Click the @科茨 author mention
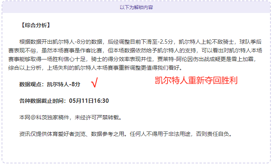Screen dimensions: 274x165 (39, 117)
